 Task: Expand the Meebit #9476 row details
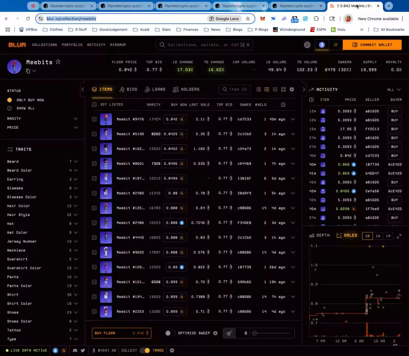pyautogui.click(x=293, y=119)
